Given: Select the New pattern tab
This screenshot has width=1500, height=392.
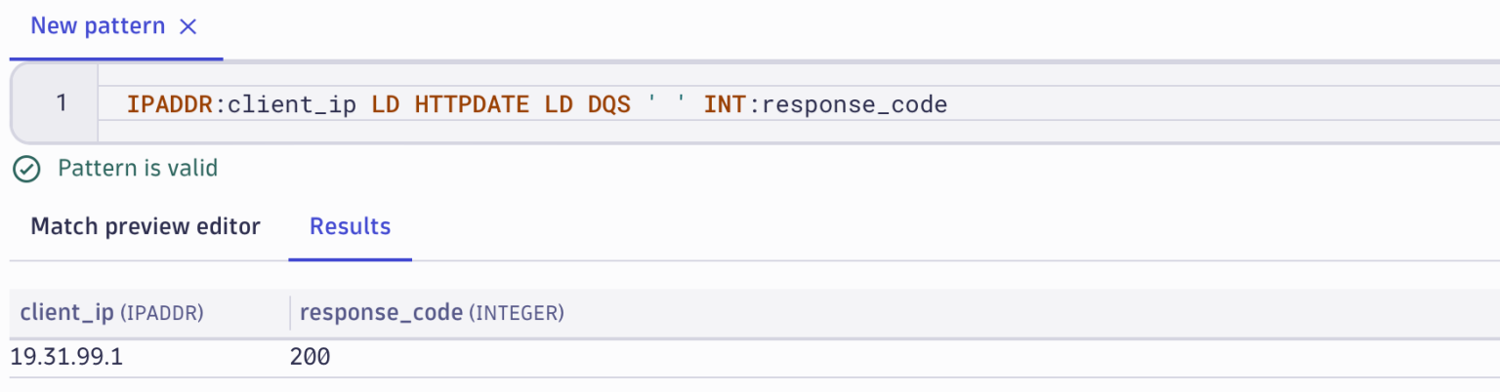Looking at the screenshot, I should [98, 26].
